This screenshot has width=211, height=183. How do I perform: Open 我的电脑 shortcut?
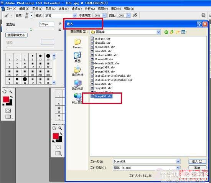pyautogui.click(x=77, y=85)
